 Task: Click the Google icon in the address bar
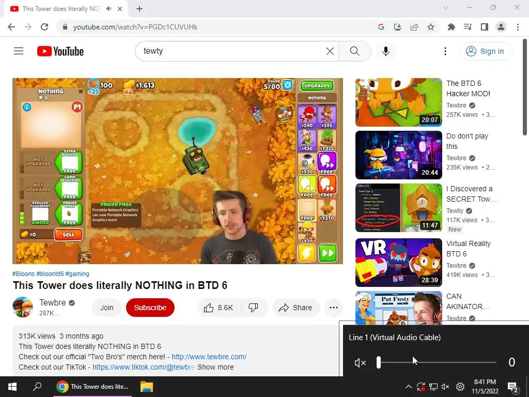381,27
